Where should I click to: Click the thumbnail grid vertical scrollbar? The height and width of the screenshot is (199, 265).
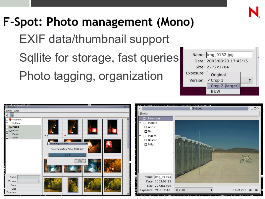[128, 156]
